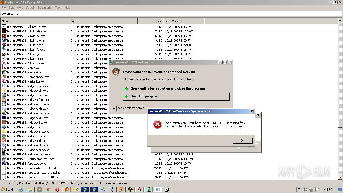
Task: Open the Tools menu
Action: click(x=58, y=8)
